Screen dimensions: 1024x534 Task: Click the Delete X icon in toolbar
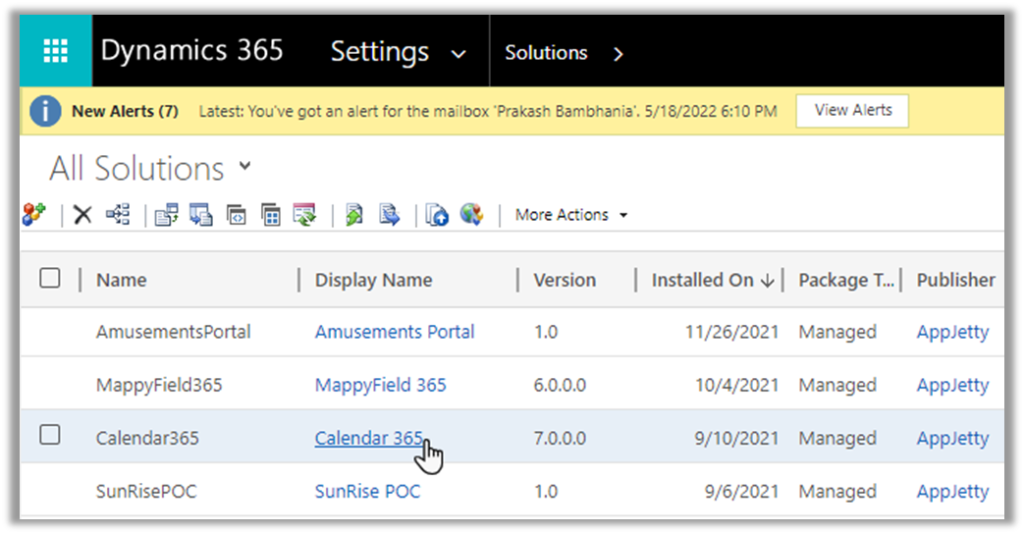83,215
